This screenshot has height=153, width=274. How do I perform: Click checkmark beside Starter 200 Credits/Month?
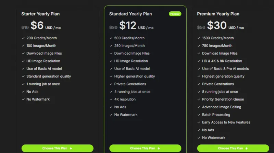23,38
